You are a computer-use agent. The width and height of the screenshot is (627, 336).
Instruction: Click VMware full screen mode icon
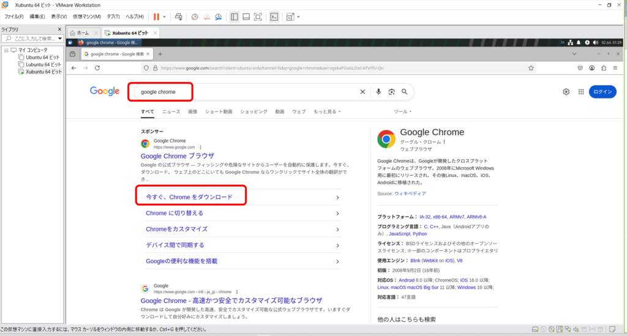point(258,17)
